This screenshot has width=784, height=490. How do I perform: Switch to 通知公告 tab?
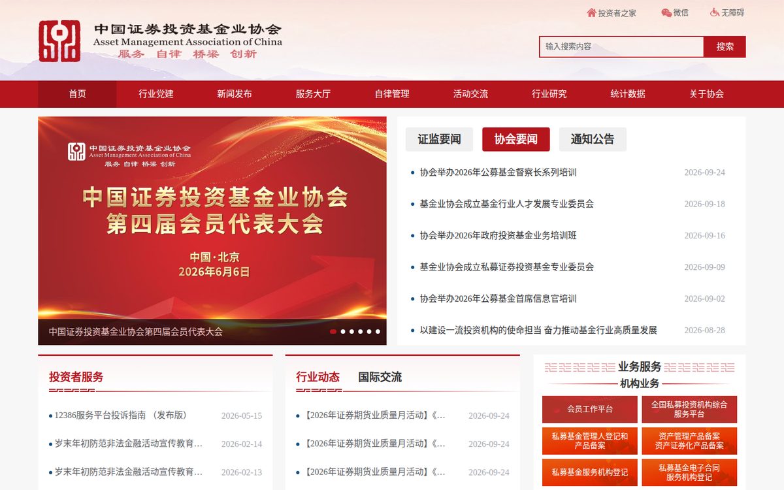(x=593, y=139)
